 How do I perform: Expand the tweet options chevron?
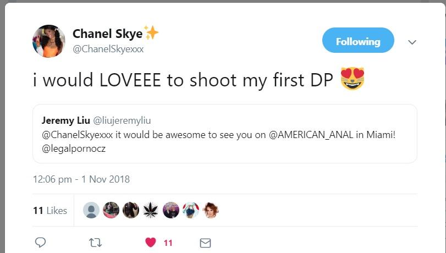tap(412, 42)
